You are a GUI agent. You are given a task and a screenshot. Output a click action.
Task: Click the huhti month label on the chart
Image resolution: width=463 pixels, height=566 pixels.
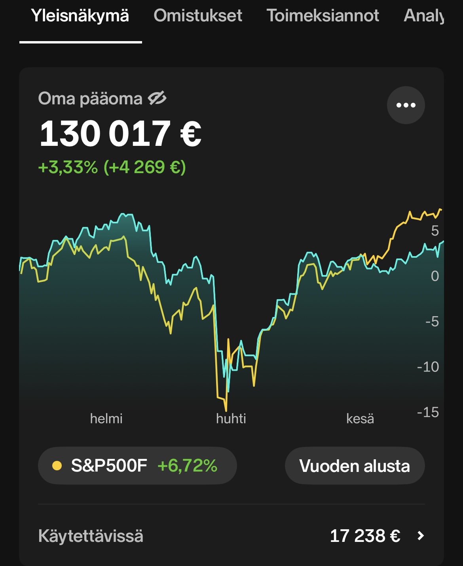[x=231, y=418]
